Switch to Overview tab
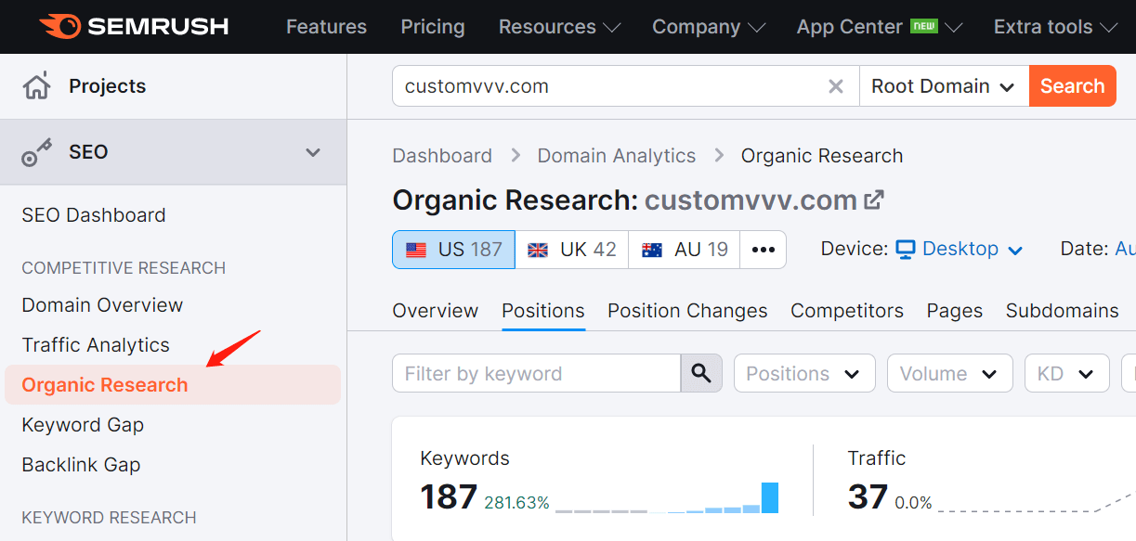 (x=436, y=311)
